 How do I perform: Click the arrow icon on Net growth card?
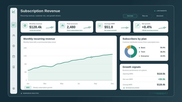[x=137, y=25]
